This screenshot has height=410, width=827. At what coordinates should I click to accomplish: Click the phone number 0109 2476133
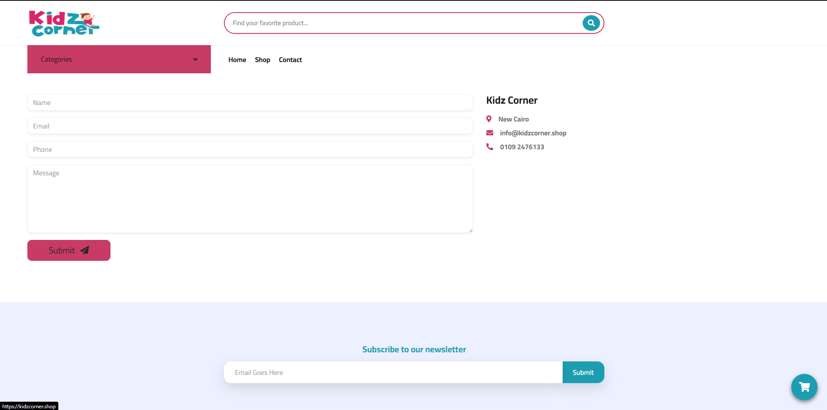[522, 147]
